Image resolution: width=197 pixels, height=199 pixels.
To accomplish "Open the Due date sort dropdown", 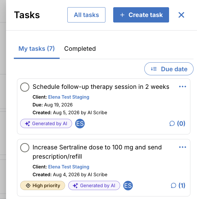I will pyautogui.click(x=169, y=69).
